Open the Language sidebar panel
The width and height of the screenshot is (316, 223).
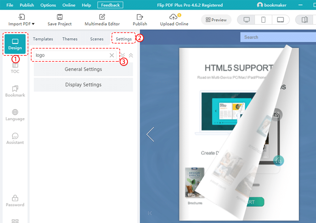(x=15, y=115)
